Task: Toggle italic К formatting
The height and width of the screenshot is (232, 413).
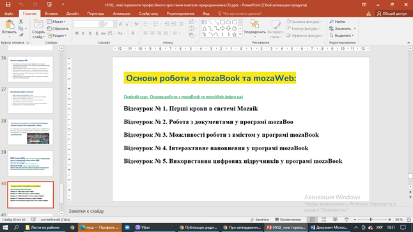Action: (83, 33)
